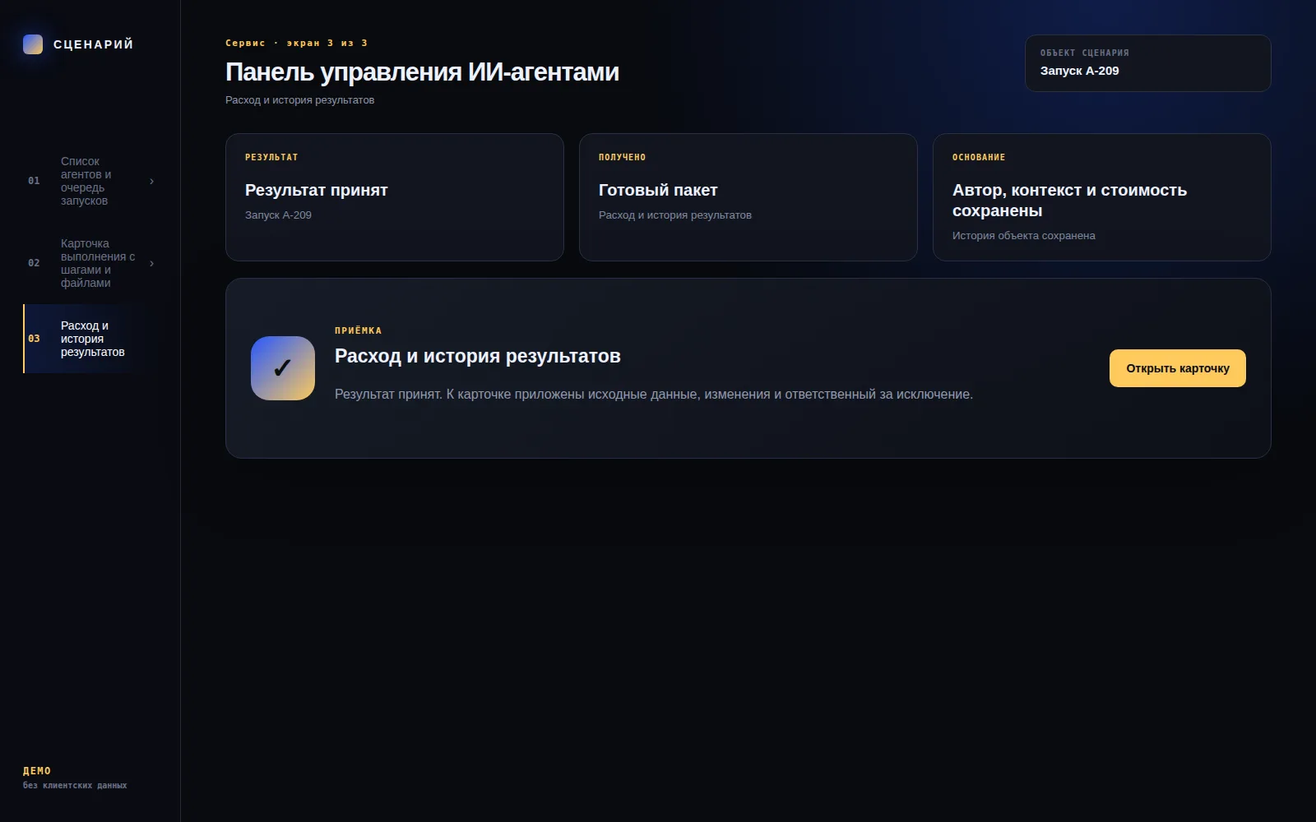
Task: Click the ПОЛУЧЕНО label in second card
Action: pyautogui.click(x=622, y=157)
